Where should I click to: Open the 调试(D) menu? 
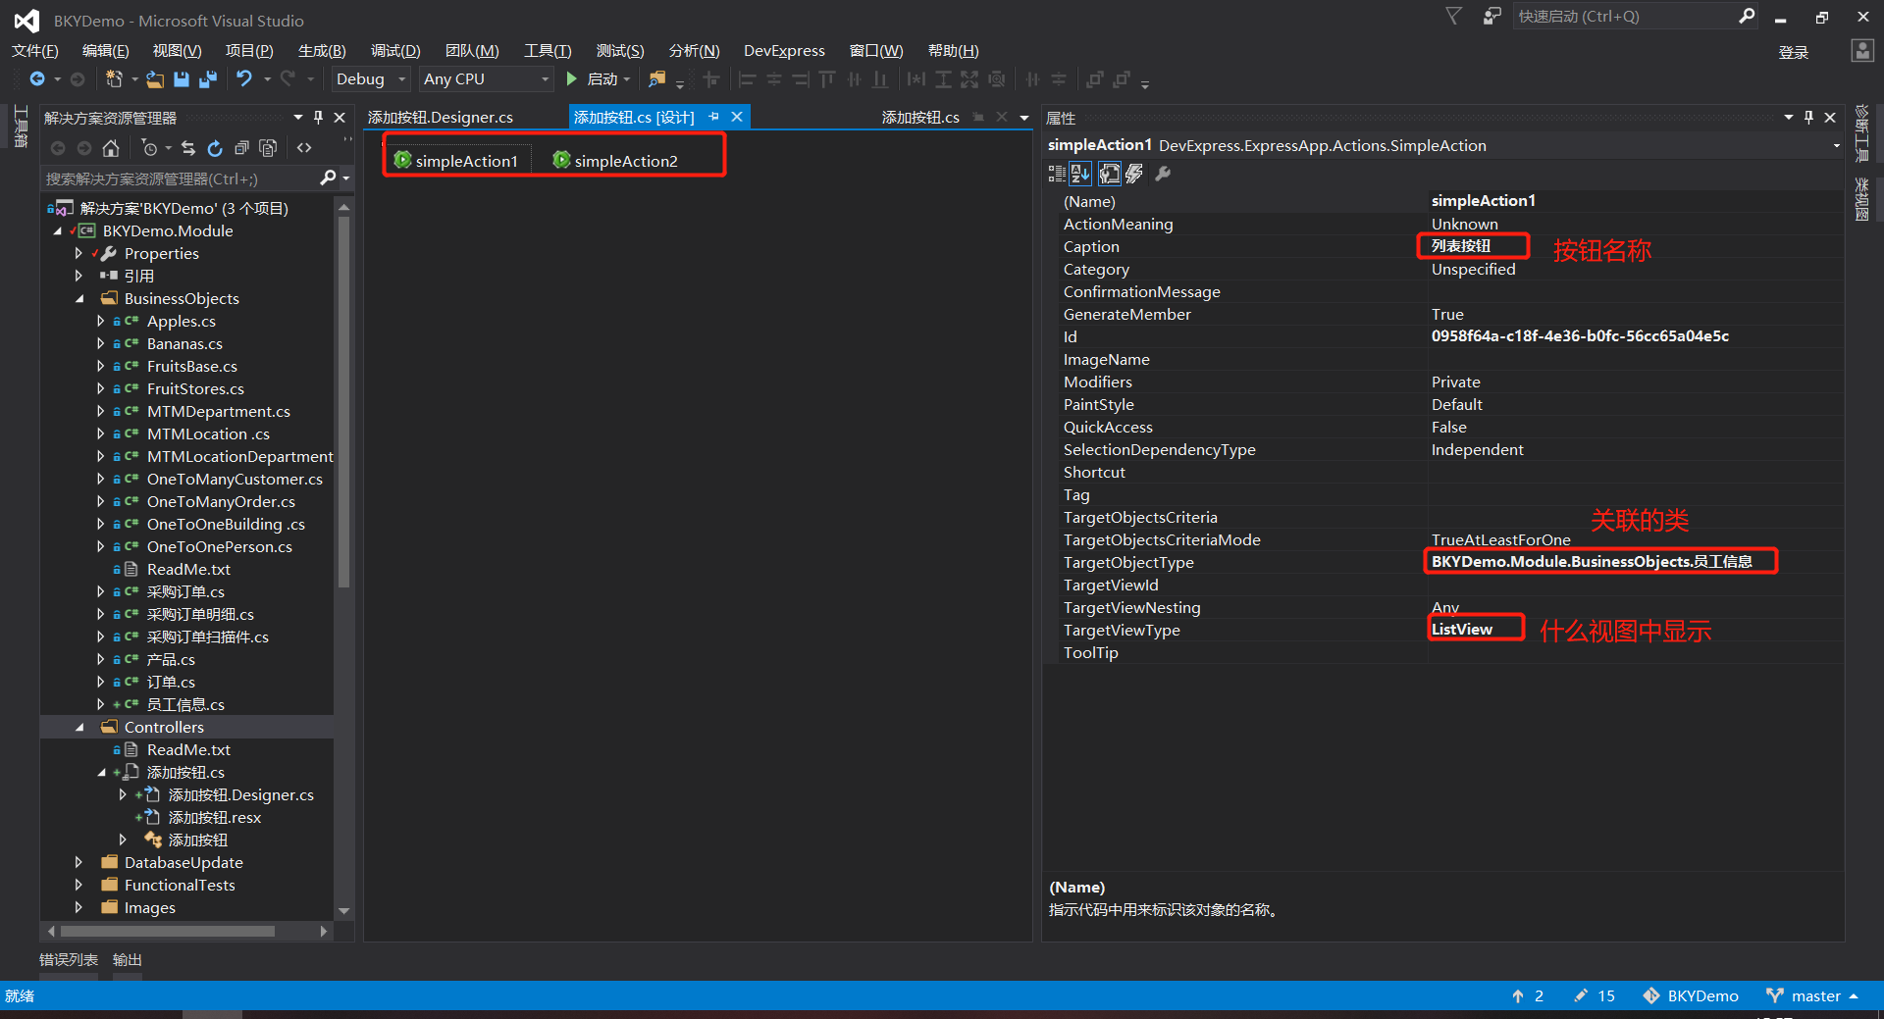(395, 51)
